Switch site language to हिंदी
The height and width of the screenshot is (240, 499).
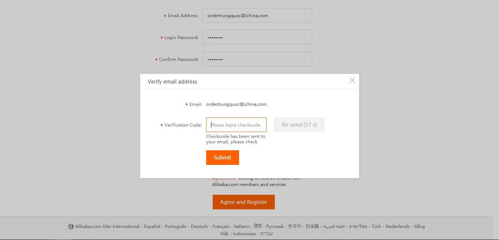tap(258, 226)
